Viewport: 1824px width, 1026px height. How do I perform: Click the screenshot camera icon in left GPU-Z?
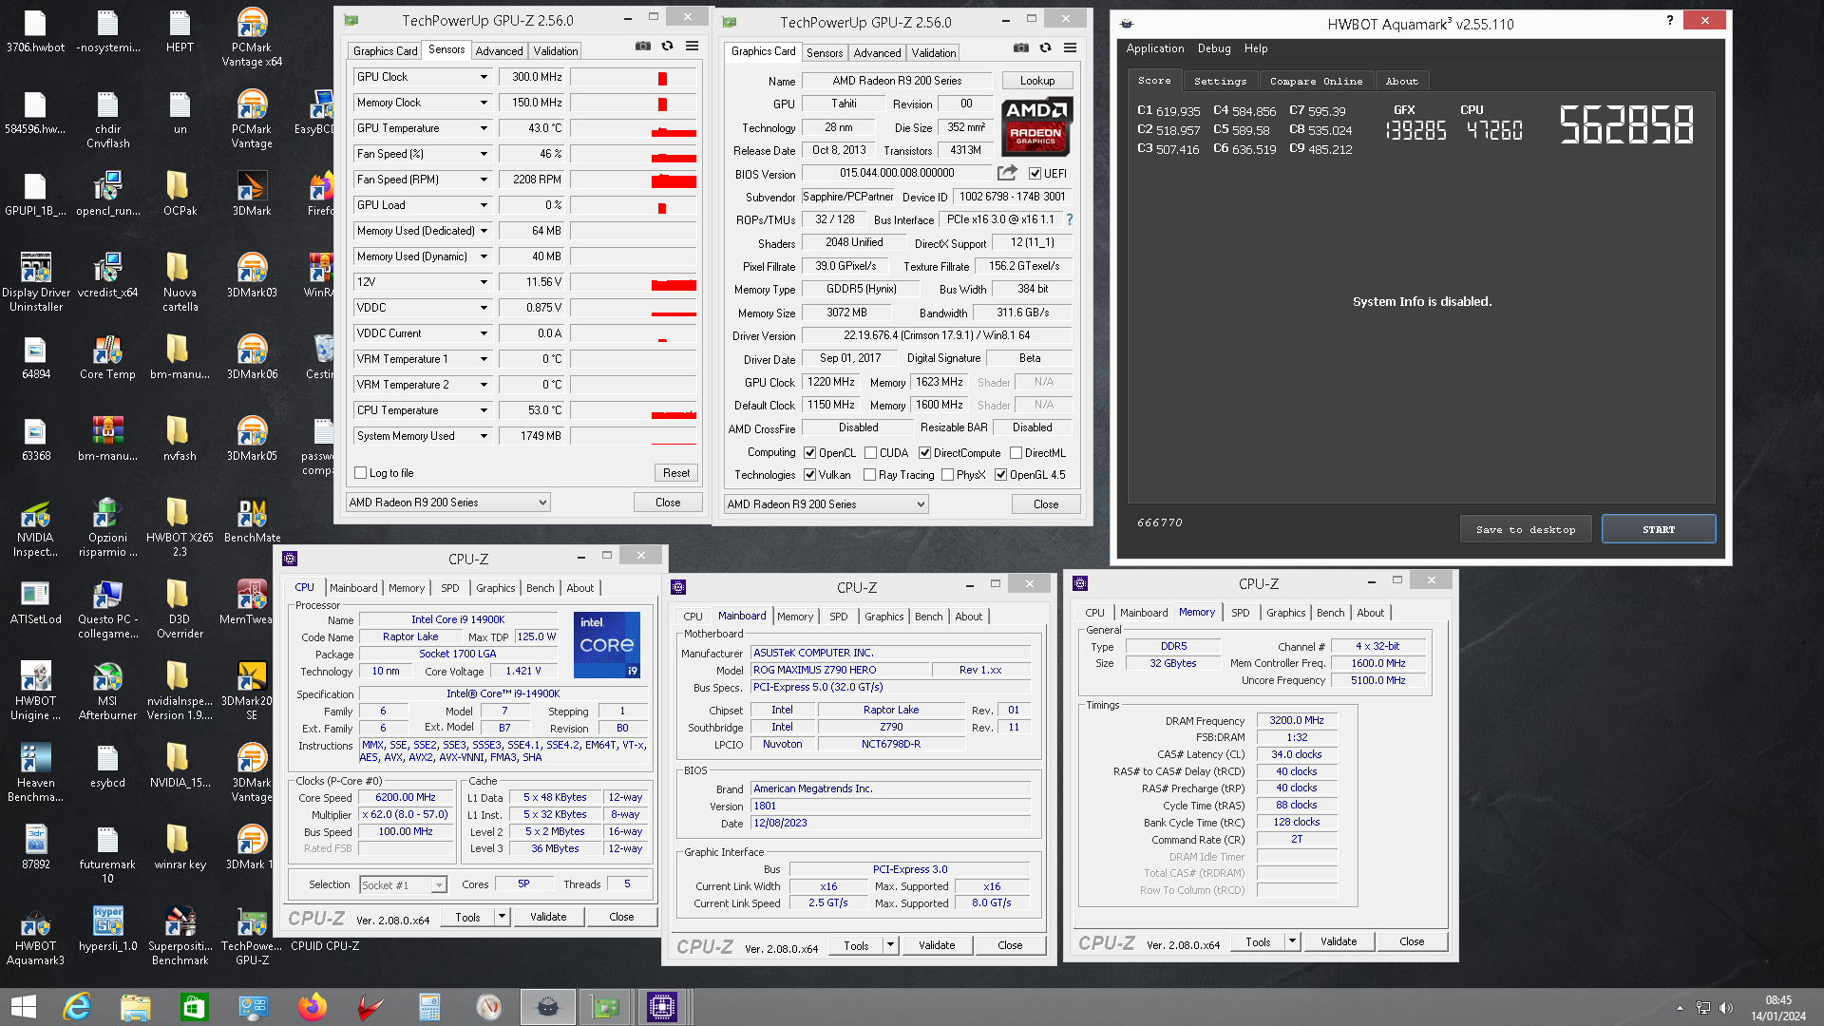tap(643, 47)
